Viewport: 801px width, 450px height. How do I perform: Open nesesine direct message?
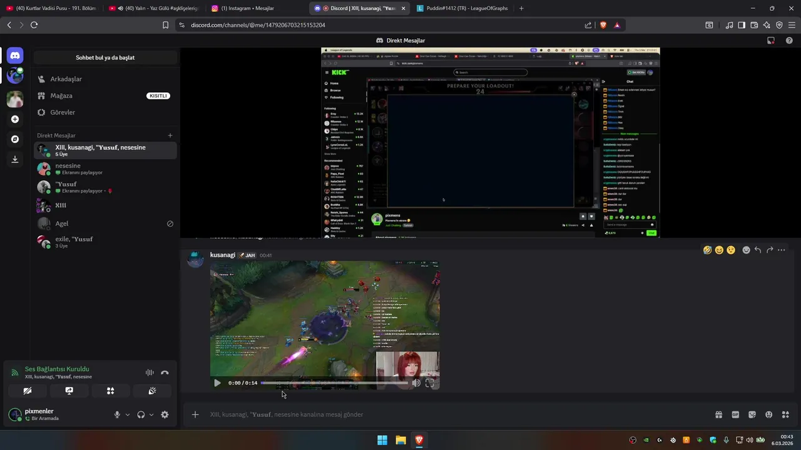point(105,169)
